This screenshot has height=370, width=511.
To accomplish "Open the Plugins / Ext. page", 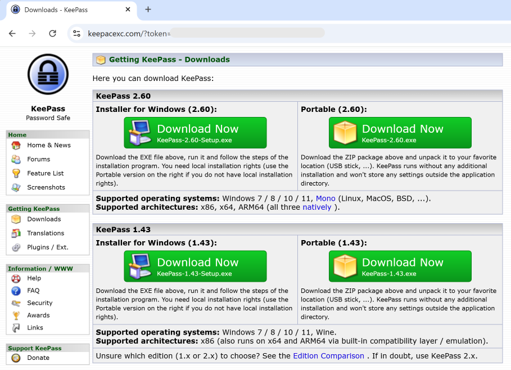I will tap(47, 247).
